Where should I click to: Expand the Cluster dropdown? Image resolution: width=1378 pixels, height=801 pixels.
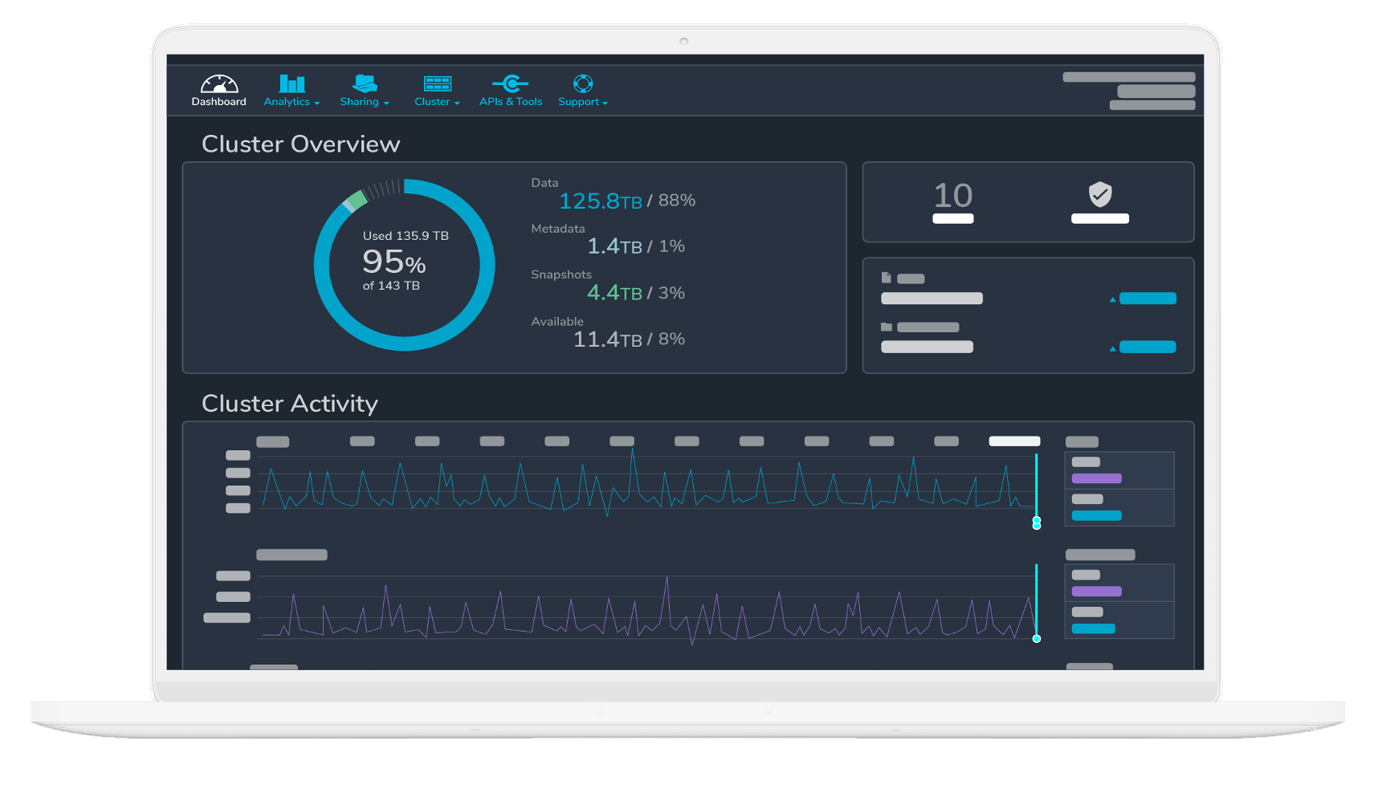pos(437,101)
